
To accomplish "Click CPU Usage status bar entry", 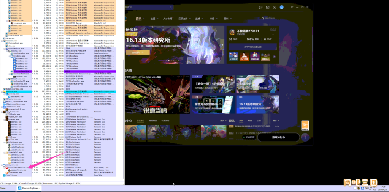I will pyautogui.click(x=9, y=183).
